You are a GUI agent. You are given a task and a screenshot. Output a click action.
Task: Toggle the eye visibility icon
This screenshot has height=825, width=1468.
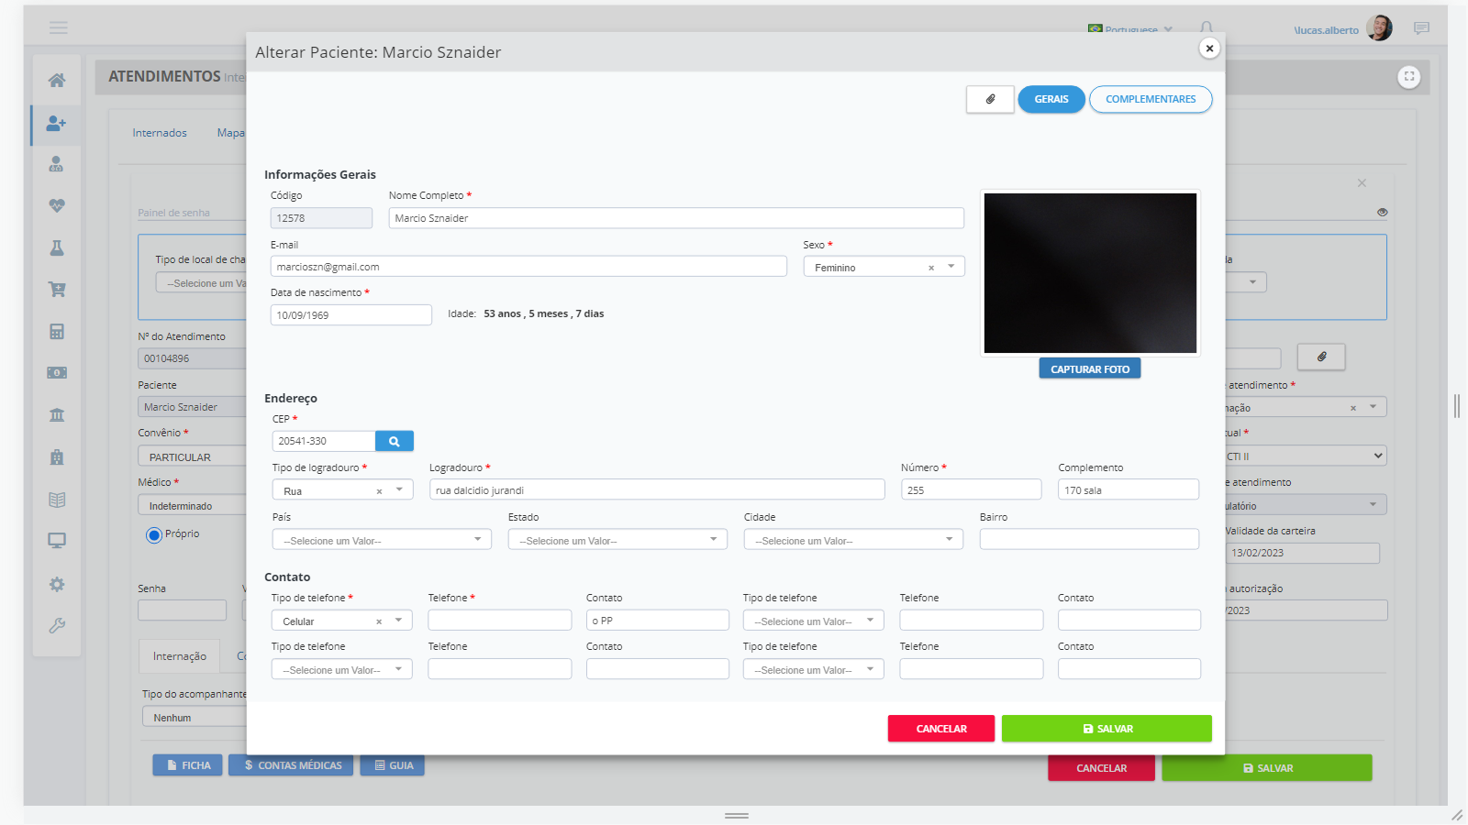[1382, 213]
